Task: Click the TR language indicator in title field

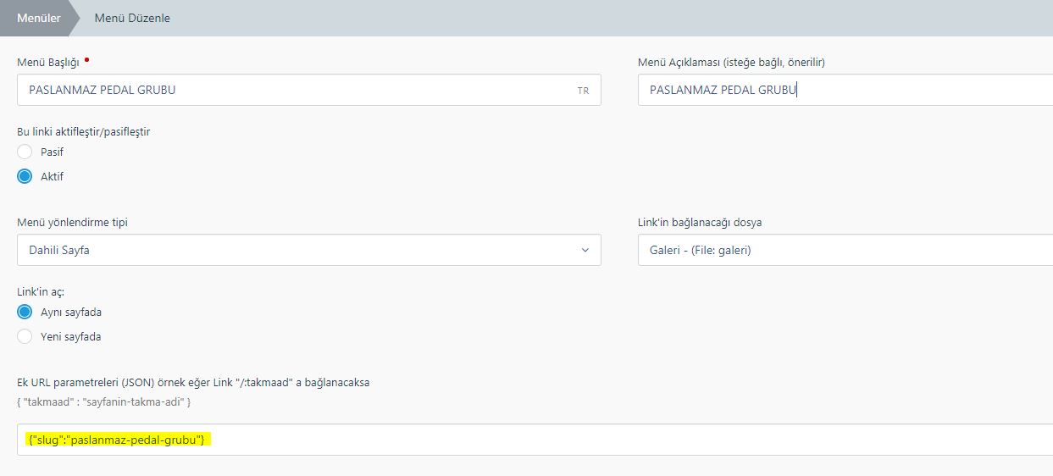Action: click(x=583, y=91)
